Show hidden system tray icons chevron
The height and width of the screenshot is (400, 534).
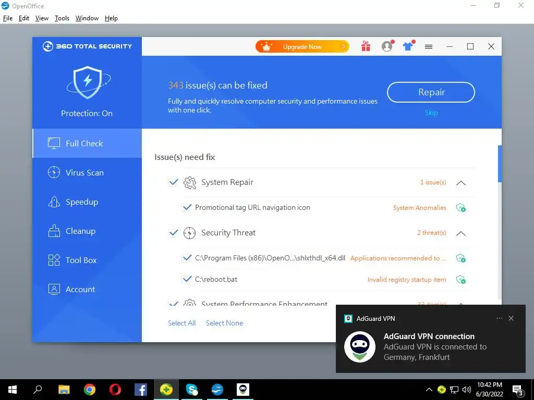429,390
